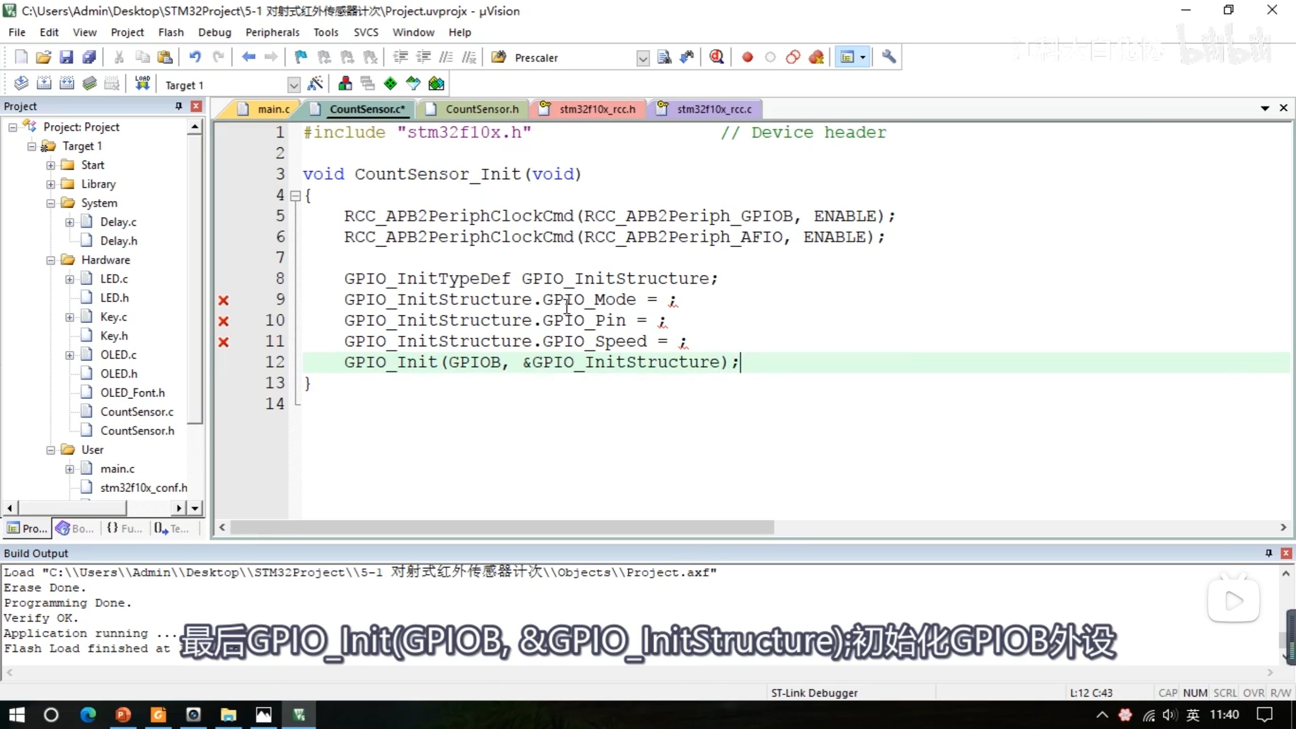Click the Download LOAD icon

click(x=142, y=84)
